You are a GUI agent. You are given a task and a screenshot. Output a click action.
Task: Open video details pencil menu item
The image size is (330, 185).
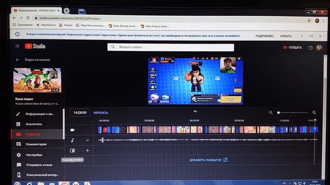tap(37, 114)
